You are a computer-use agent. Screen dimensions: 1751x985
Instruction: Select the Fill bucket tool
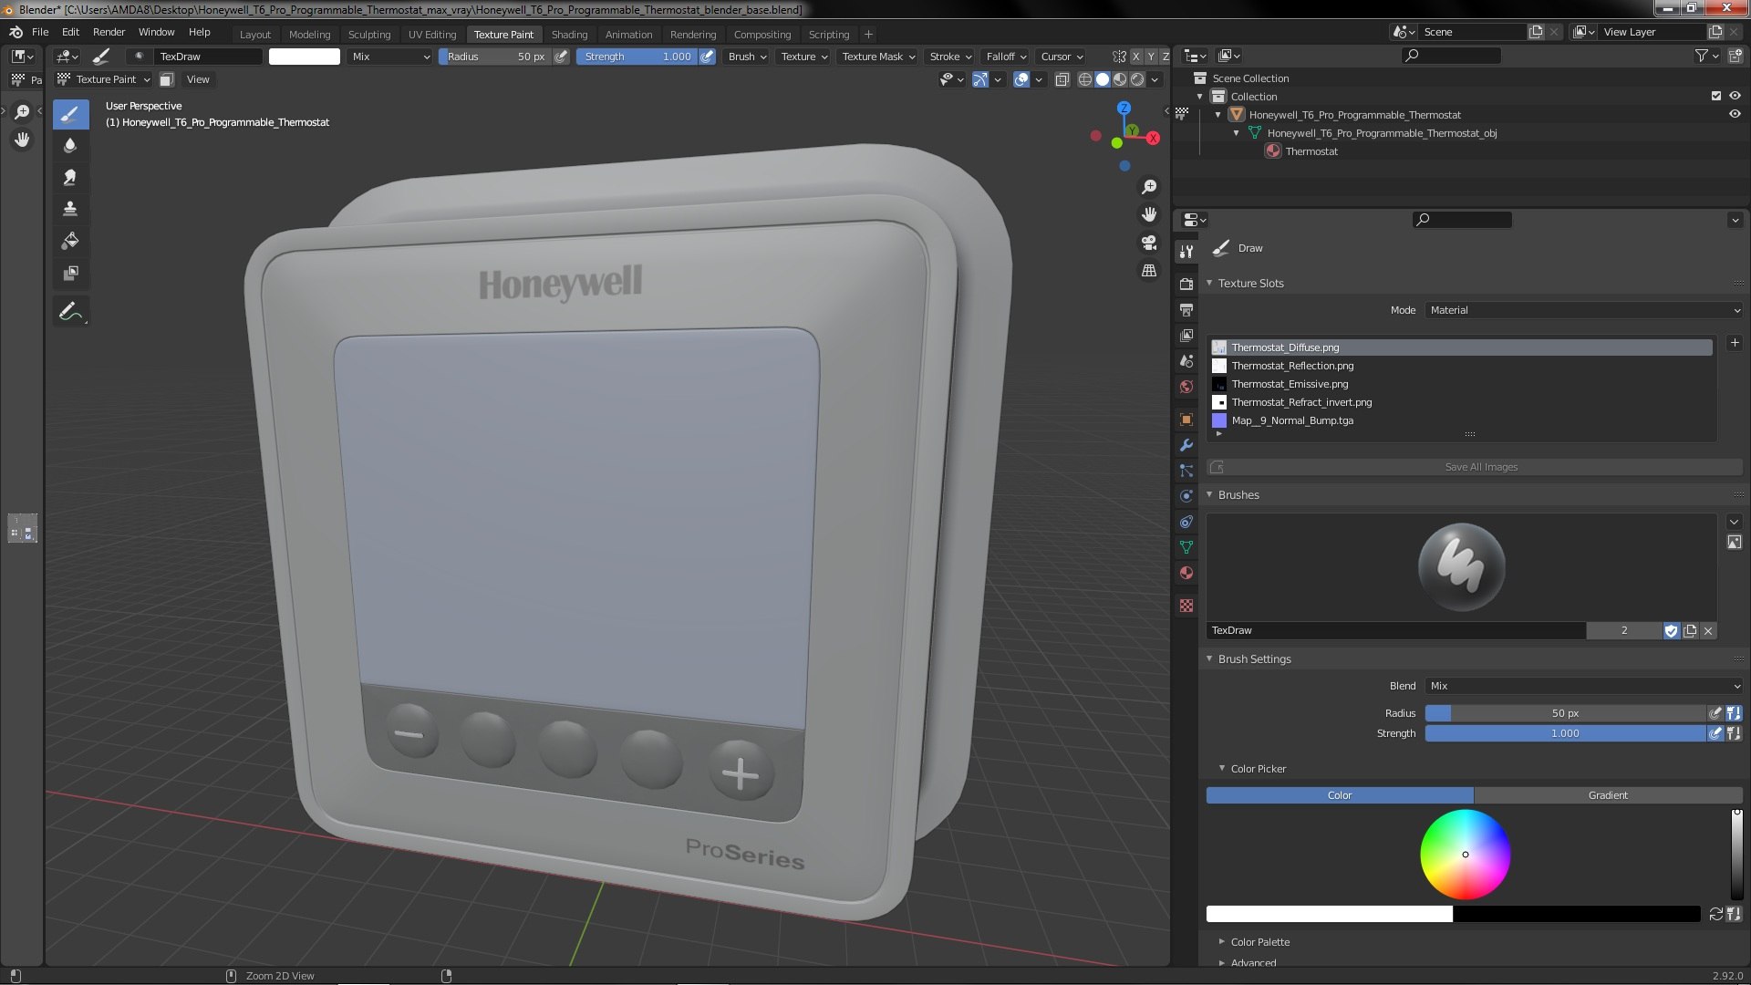click(x=70, y=241)
